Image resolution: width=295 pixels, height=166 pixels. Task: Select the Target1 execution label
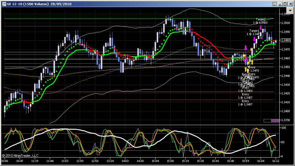click(254, 31)
